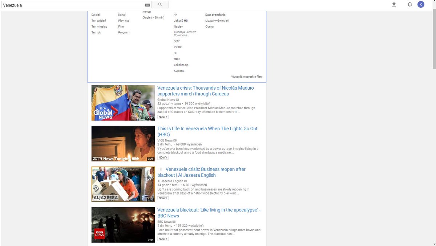Enable the 3D filter
This screenshot has width=436, height=246.
point(175,53)
